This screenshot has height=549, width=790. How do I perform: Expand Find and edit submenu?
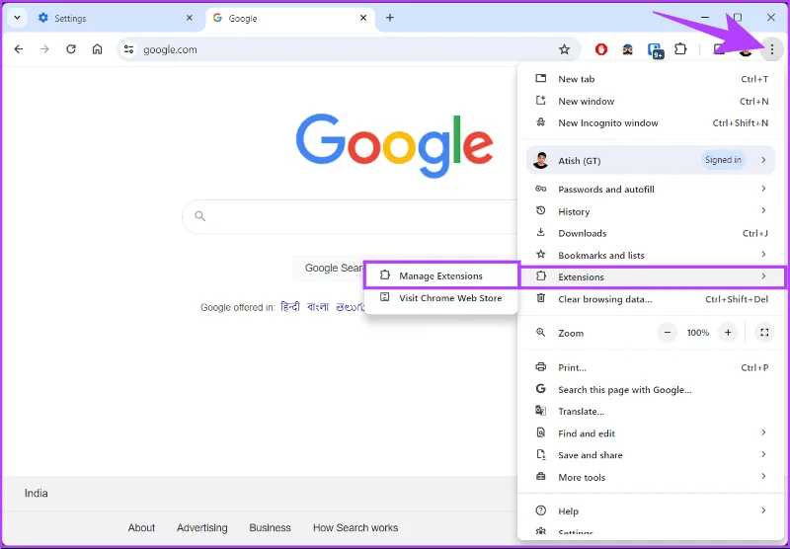tap(651, 433)
